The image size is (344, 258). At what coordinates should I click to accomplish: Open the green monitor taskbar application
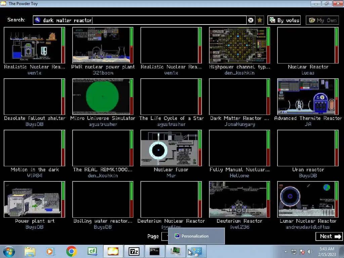[x=175, y=251]
